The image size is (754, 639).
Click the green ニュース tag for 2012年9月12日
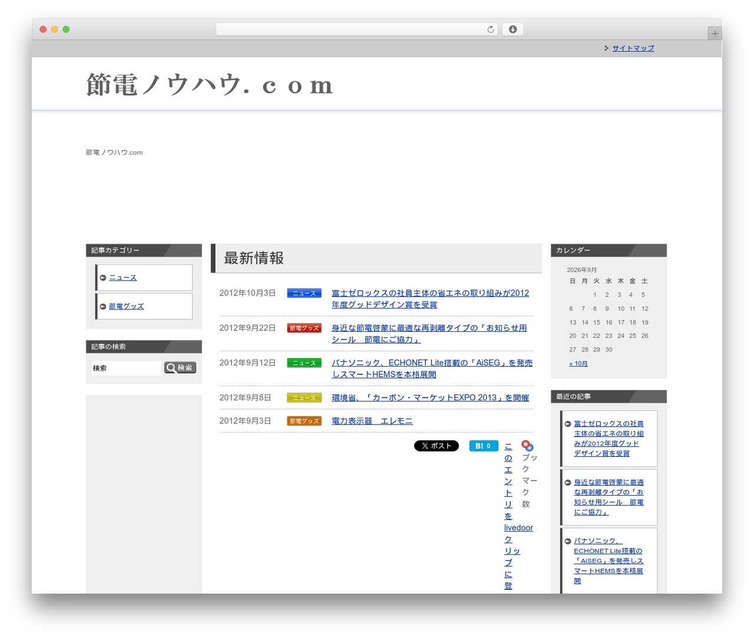[304, 363]
